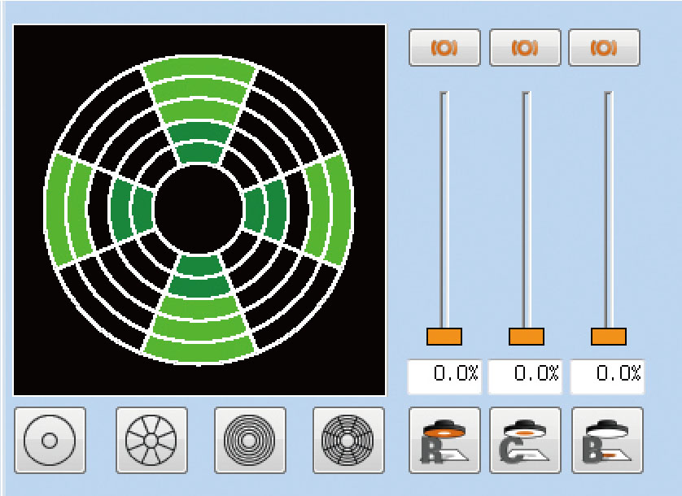Select the concentric rings pattern icon

tap(250, 440)
